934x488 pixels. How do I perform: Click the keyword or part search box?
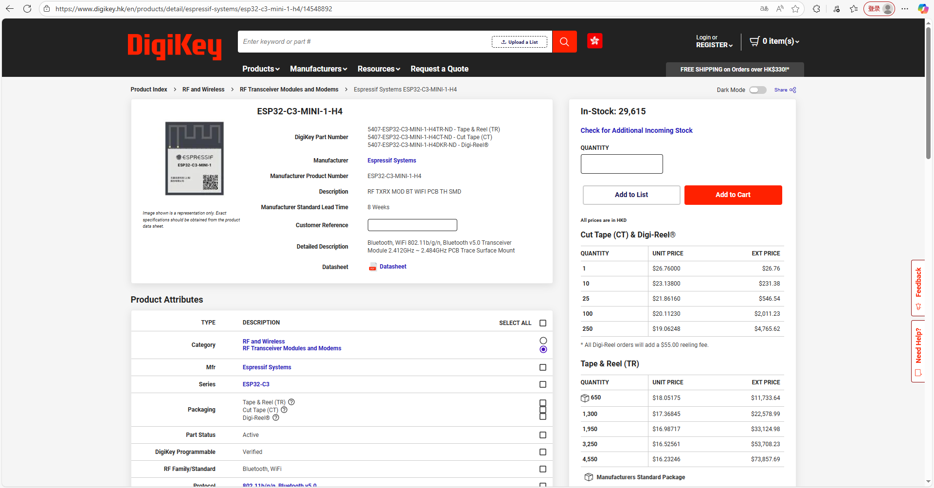(365, 41)
